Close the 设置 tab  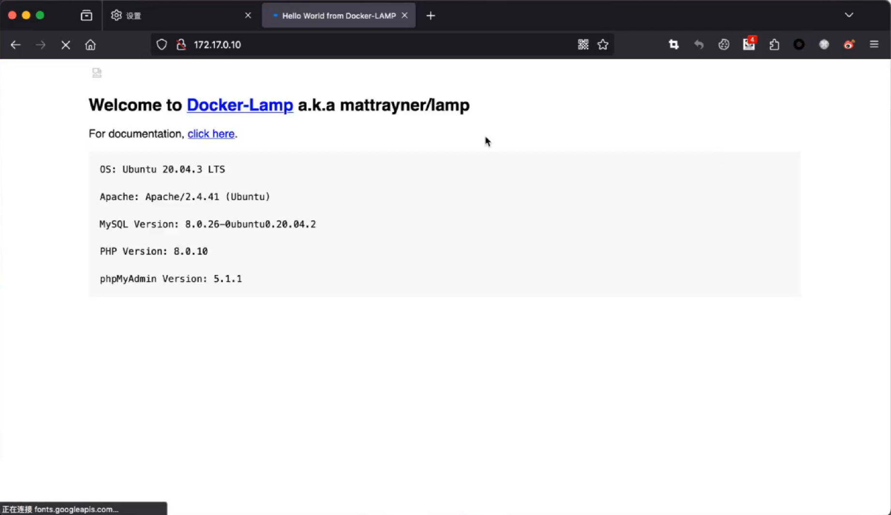[x=248, y=15]
